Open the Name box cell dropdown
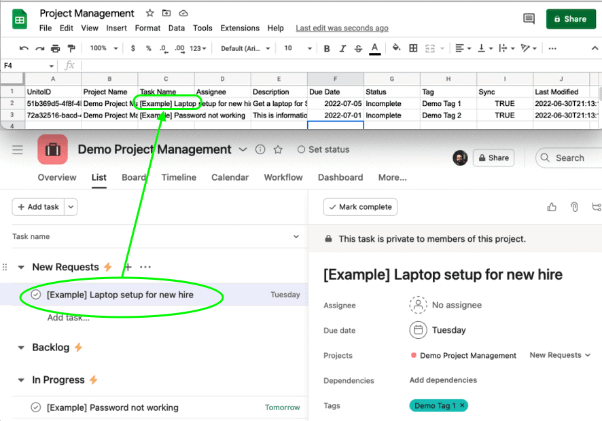 pyautogui.click(x=52, y=66)
